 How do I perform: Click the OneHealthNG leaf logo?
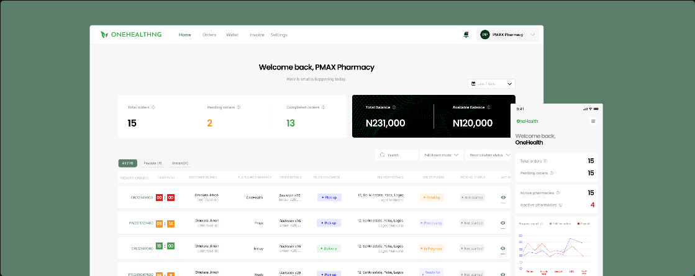104,35
